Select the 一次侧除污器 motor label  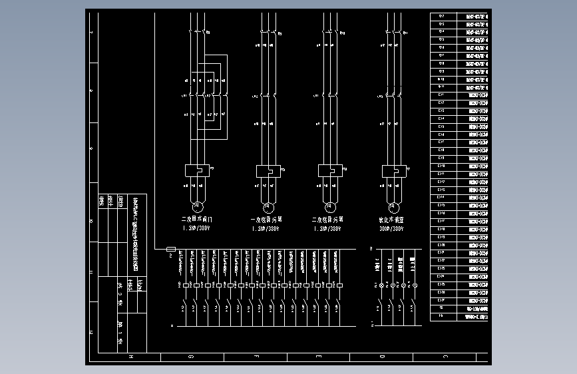coord(266,220)
